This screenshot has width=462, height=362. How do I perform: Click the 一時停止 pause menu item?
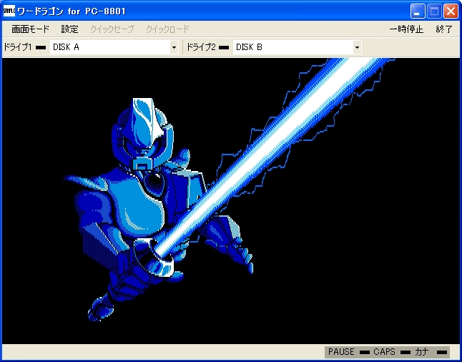(406, 29)
